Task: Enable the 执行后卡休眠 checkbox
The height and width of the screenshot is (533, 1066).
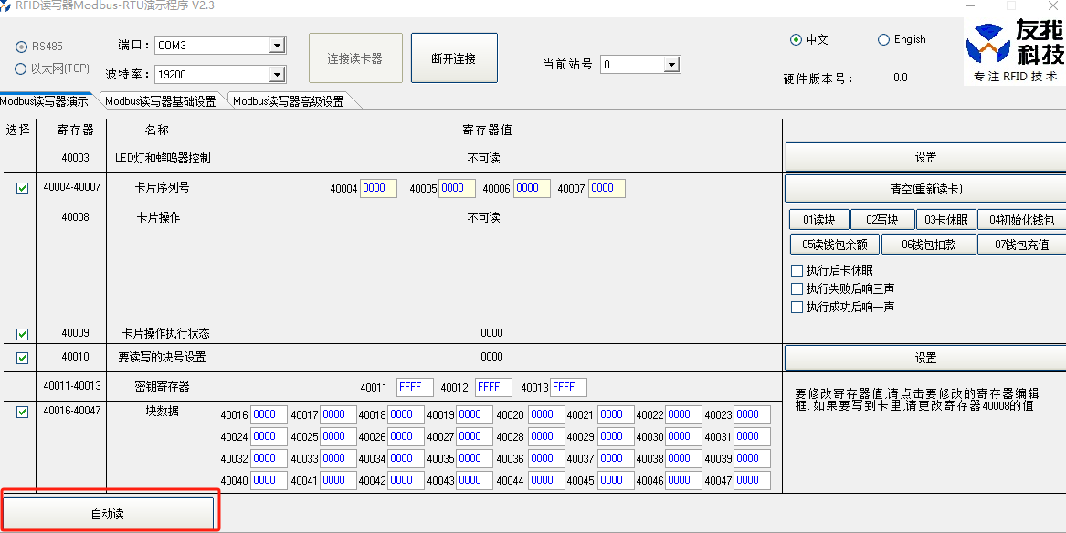Action: tap(797, 270)
